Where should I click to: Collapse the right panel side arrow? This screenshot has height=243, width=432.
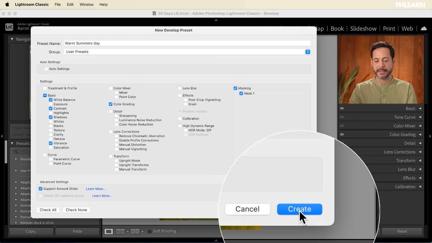pyautogui.click(x=430, y=136)
